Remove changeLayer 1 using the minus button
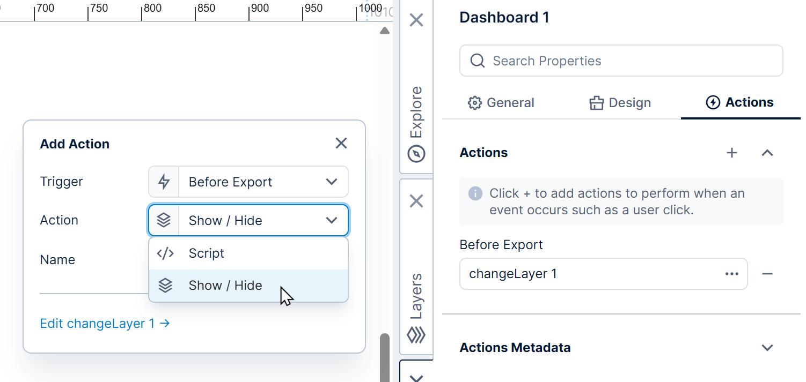Image resolution: width=806 pixels, height=382 pixels. click(768, 274)
